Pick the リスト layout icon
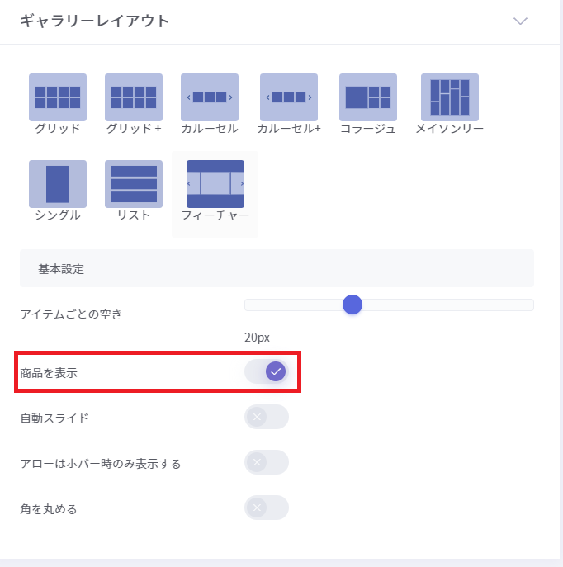 tap(134, 184)
